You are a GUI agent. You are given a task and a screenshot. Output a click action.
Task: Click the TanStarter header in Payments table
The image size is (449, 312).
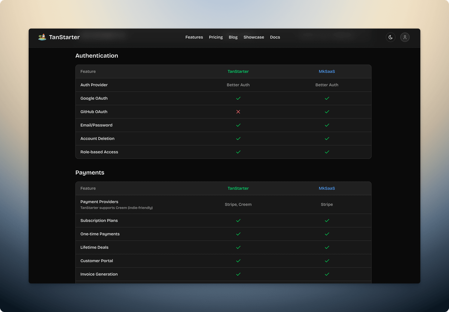(238, 188)
